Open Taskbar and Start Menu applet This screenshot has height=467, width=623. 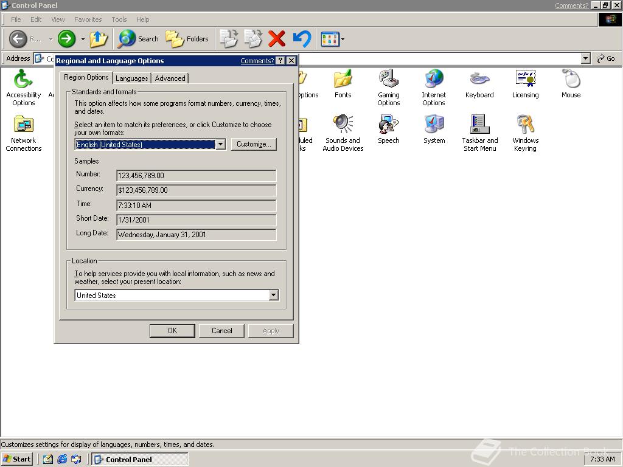pyautogui.click(x=479, y=133)
